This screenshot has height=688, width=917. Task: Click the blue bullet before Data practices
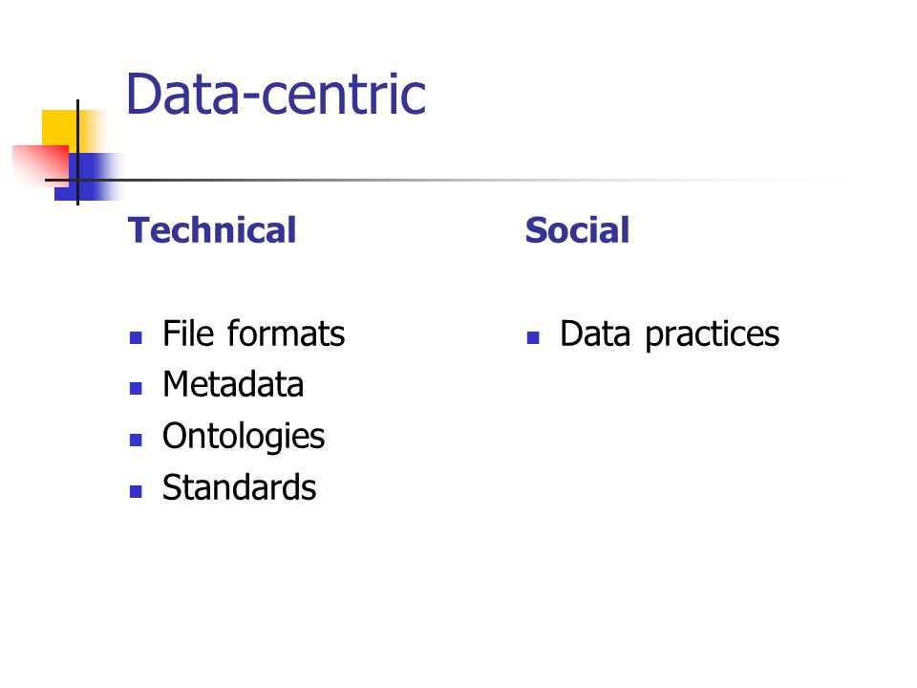(x=533, y=337)
